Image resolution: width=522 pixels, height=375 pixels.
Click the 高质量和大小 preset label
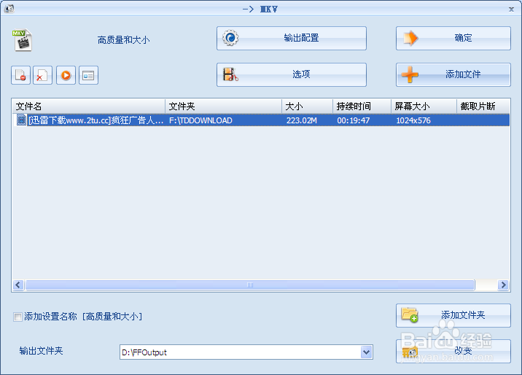click(123, 40)
